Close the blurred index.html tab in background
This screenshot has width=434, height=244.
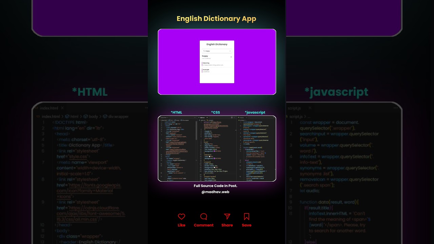click(x=62, y=108)
